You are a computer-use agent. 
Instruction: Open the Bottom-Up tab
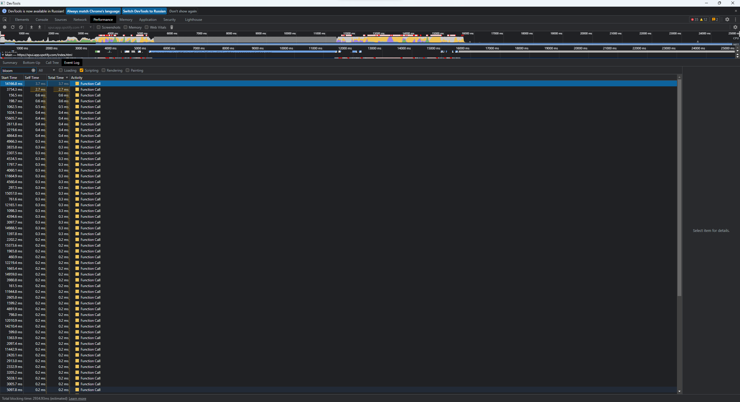coord(32,63)
